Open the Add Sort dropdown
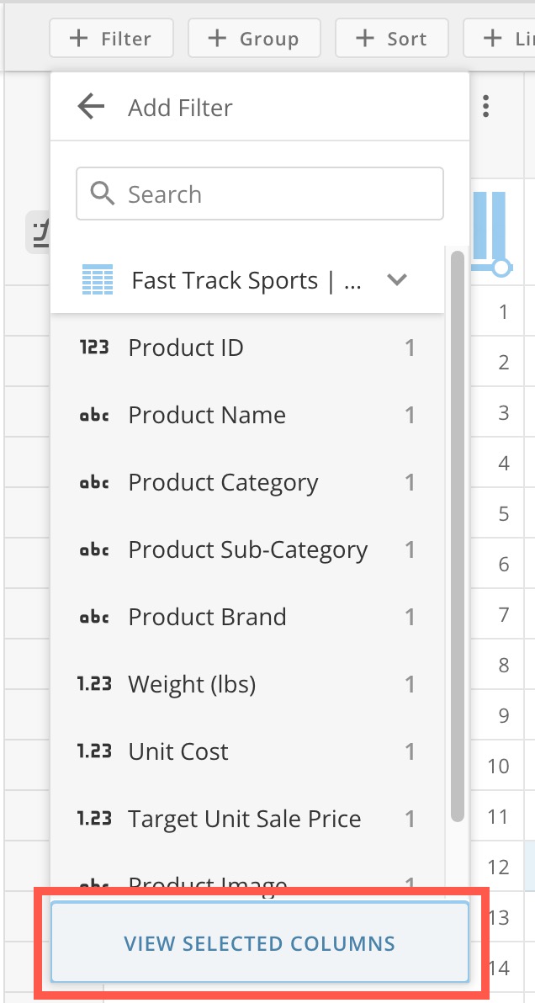 pyautogui.click(x=390, y=37)
